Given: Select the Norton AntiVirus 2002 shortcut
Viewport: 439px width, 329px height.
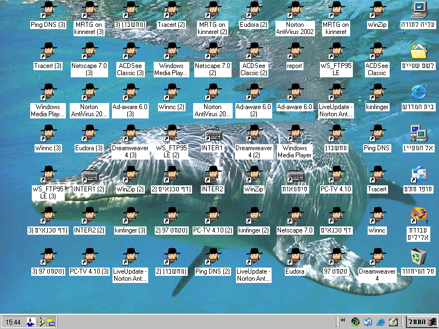Looking at the screenshot, I should tap(295, 19).
